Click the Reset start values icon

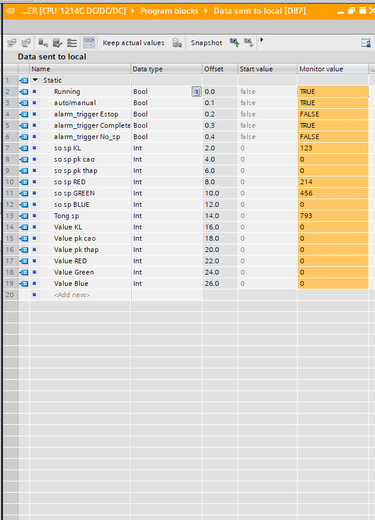[43, 42]
